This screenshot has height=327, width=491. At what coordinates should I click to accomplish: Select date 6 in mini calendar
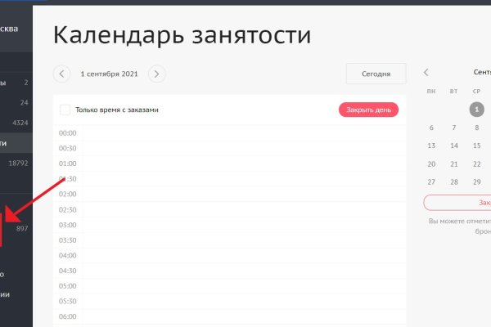tap(431, 128)
